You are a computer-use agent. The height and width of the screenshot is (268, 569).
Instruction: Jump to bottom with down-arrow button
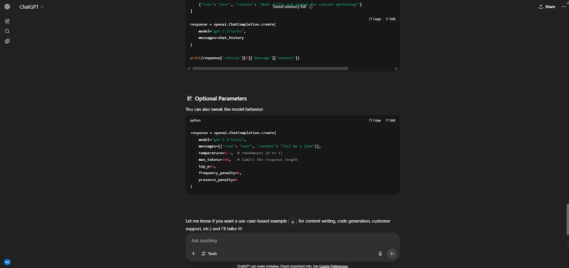(293, 221)
